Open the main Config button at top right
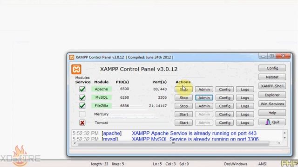This screenshot has height=167, width=298. tap(272, 68)
